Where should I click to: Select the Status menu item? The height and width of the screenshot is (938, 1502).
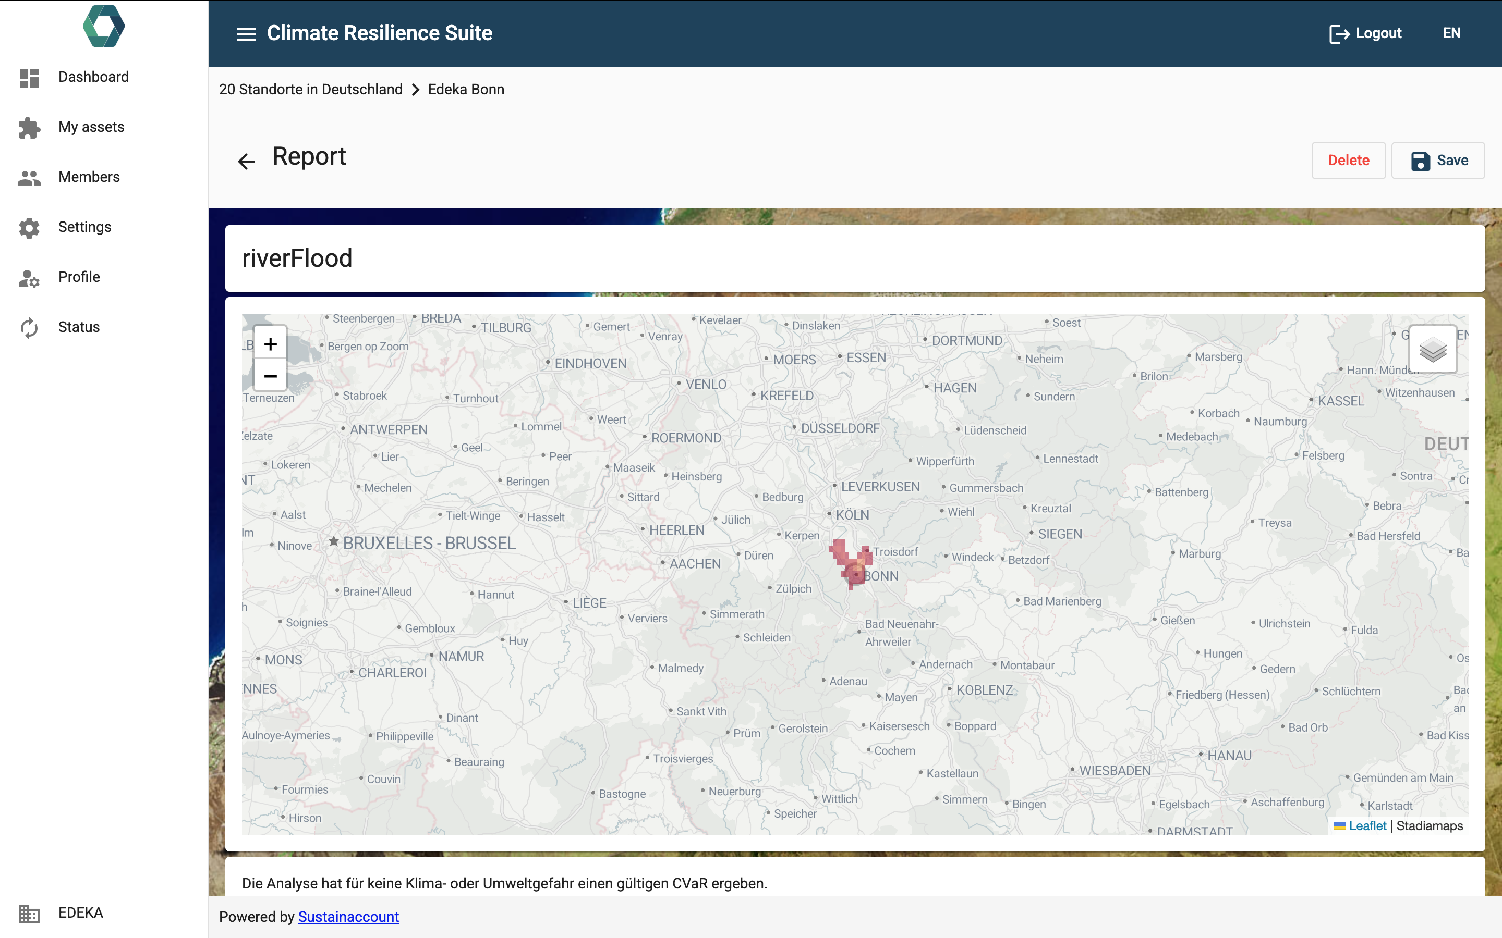click(79, 328)
